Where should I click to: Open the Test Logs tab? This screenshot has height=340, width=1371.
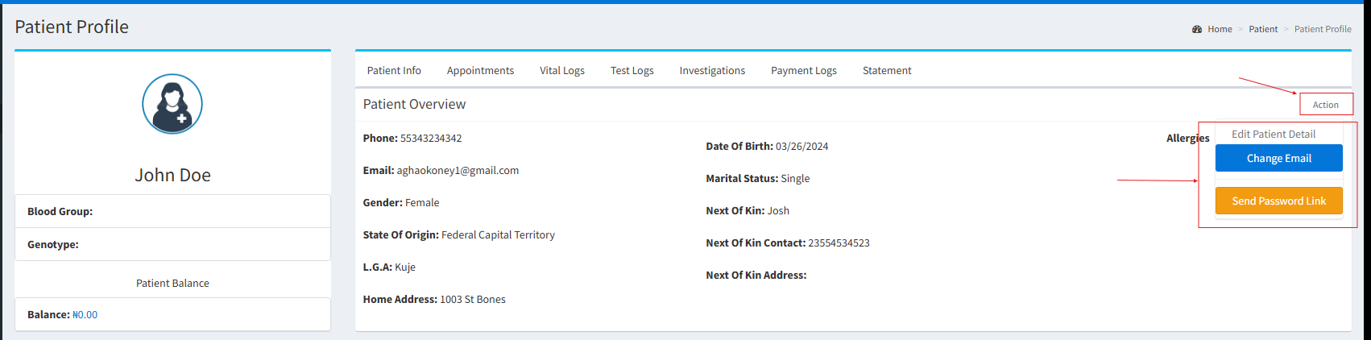coord(632,71)
